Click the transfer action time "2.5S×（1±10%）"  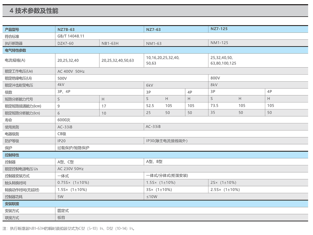[x=225, y=190]
